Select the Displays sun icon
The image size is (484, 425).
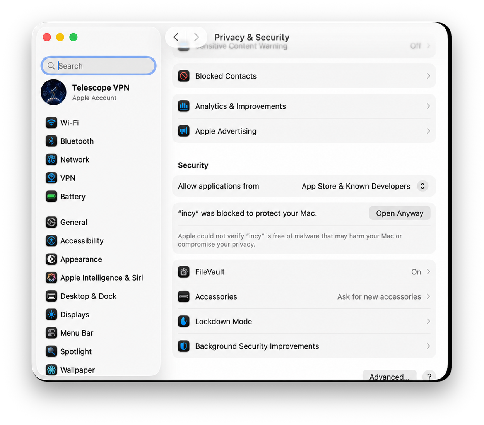51,315
